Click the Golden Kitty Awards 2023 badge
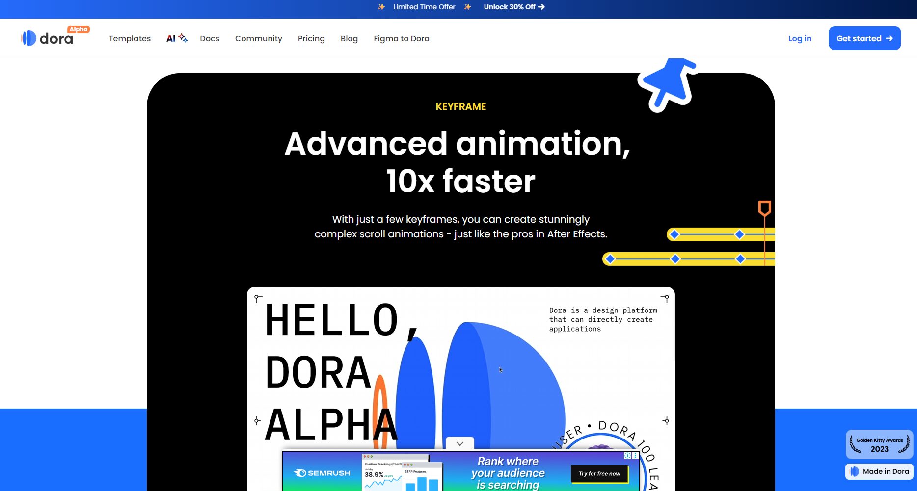The height and width of the screenshot is (491, 917). click(879, 444)
